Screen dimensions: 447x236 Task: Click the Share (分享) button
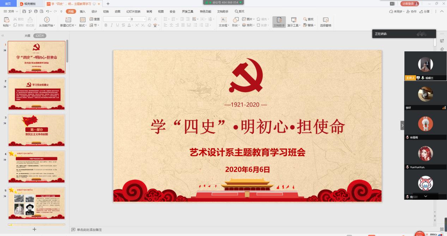click(424, 11)
